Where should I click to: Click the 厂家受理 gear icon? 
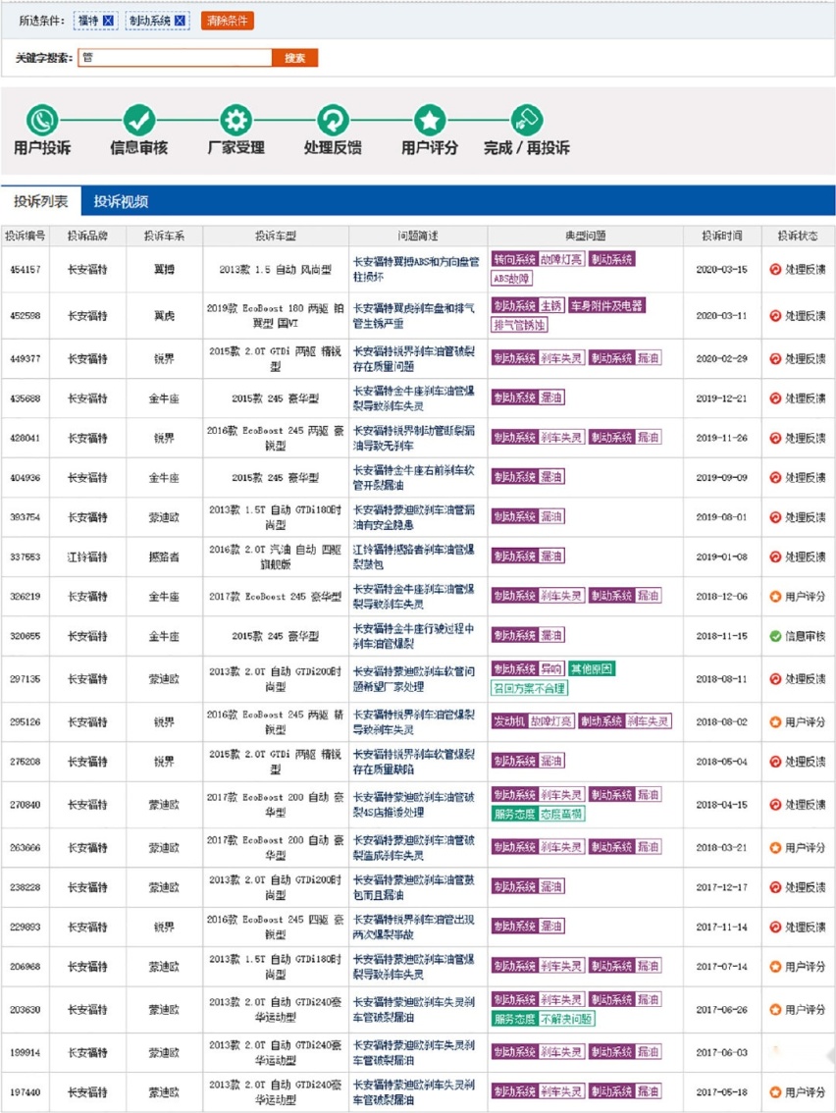point(235,120)
